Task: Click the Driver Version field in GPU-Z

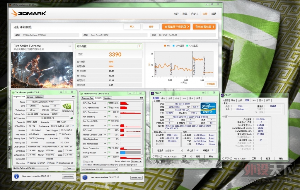Action: coord(50,147)
